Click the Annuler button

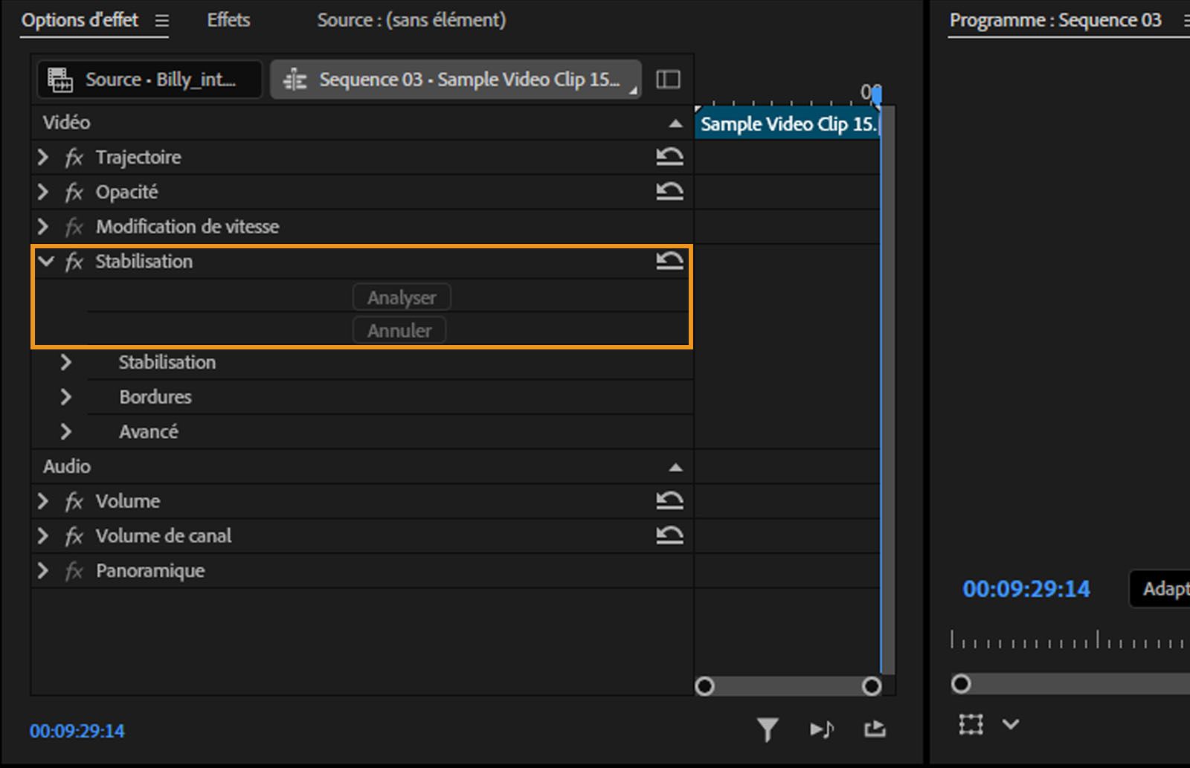point(399,330)
